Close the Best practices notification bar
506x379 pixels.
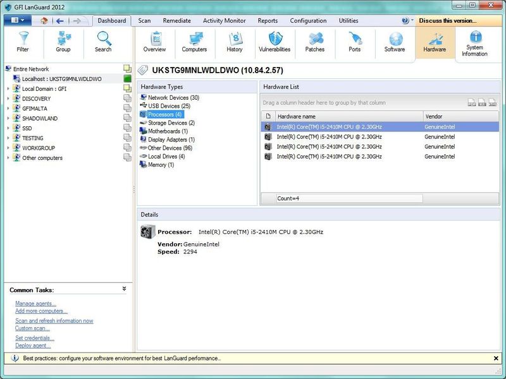coord(496,358)
